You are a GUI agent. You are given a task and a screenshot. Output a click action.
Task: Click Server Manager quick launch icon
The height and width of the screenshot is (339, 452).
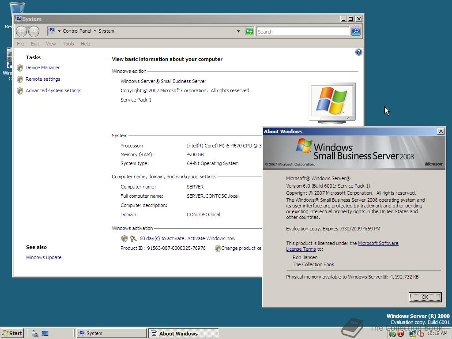[35, 334]
